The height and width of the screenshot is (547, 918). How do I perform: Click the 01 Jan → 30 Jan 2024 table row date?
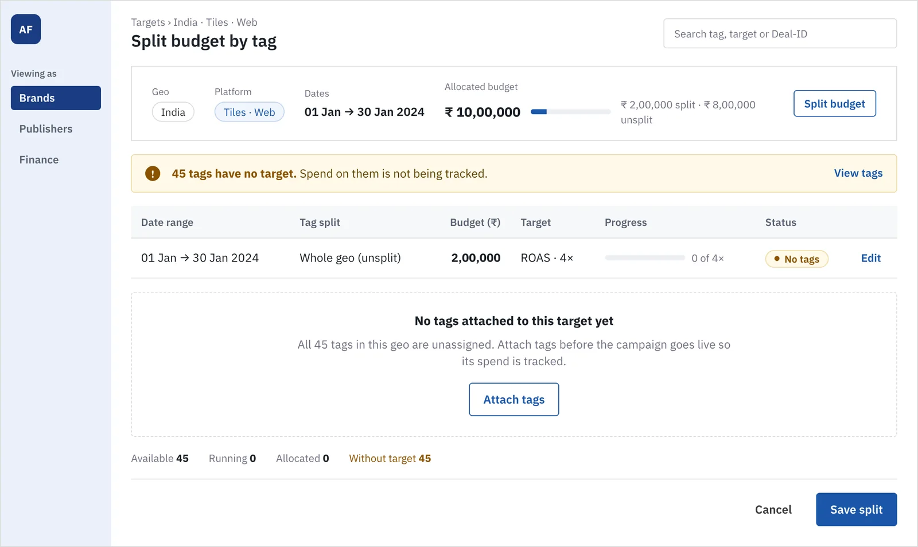point(200,258)
